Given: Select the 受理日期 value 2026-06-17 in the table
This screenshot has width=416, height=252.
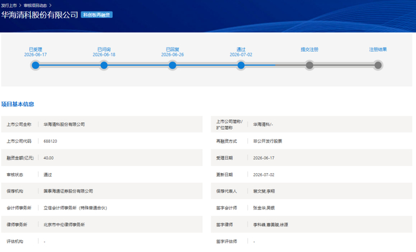Looking at the screenshot, I should tap(264, 158).
